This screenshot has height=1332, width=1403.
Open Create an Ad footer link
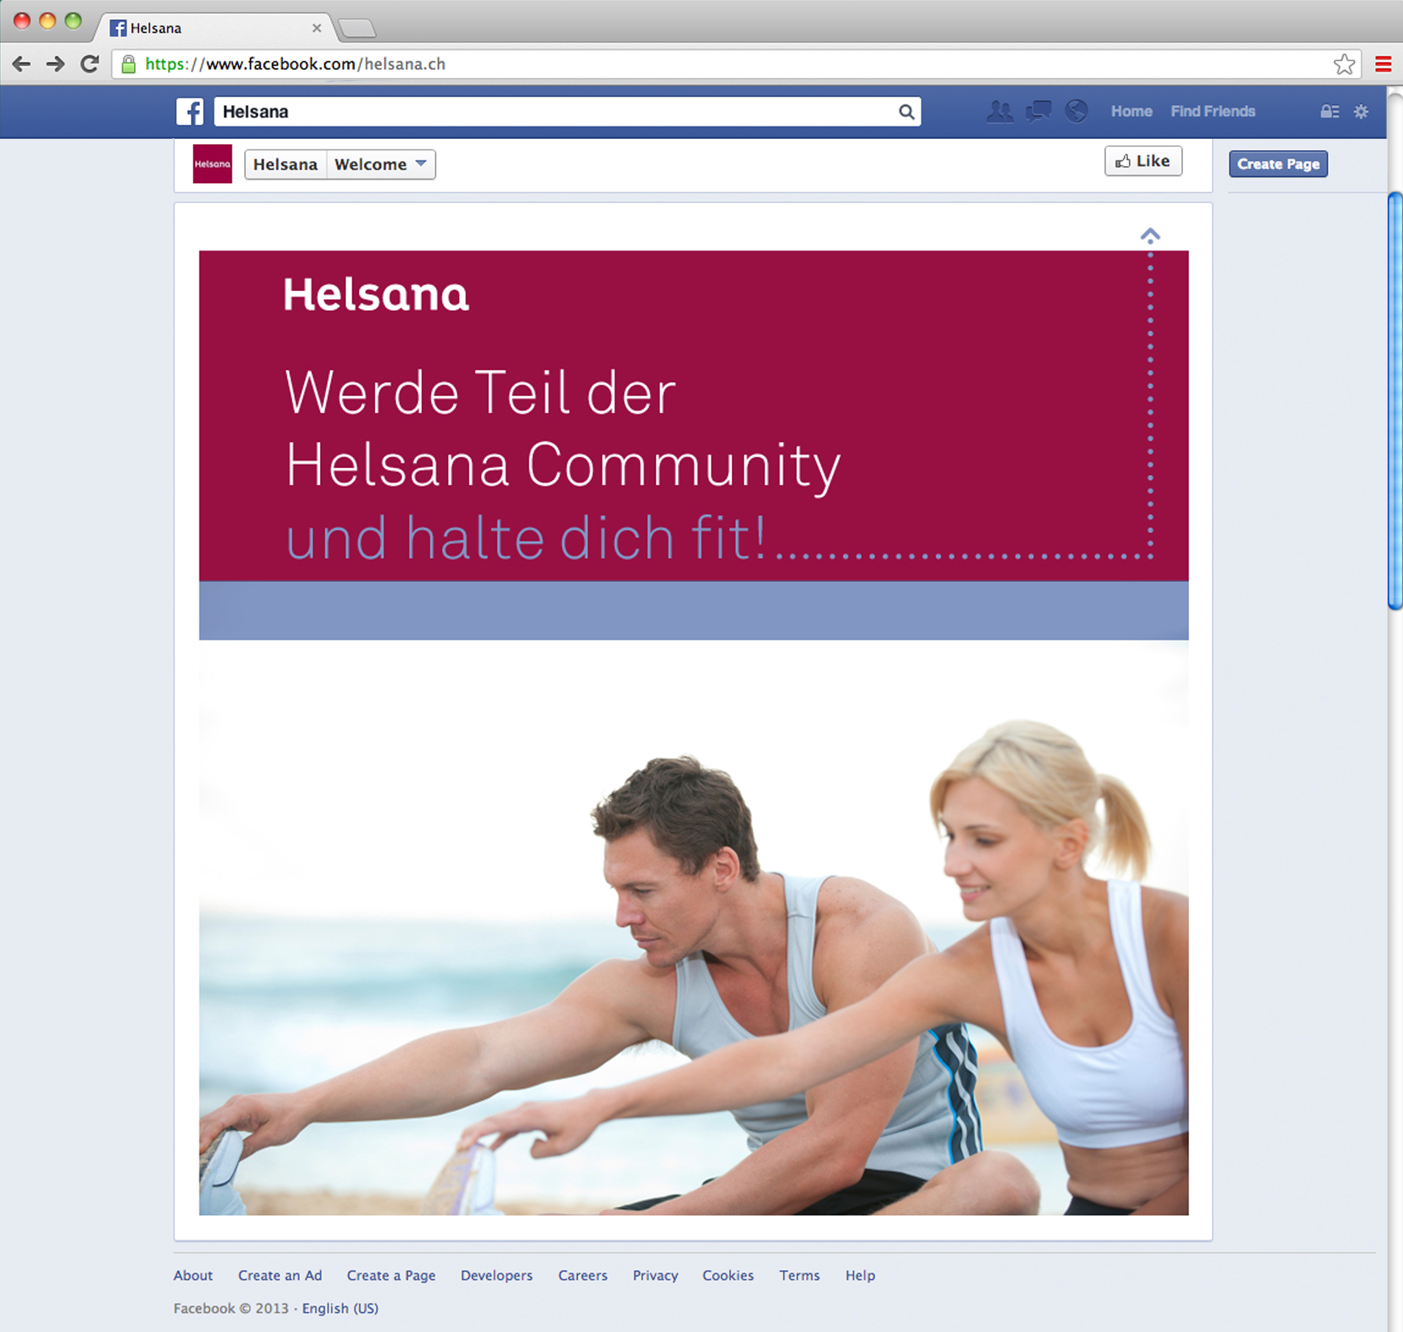(x=280, y=1275)
